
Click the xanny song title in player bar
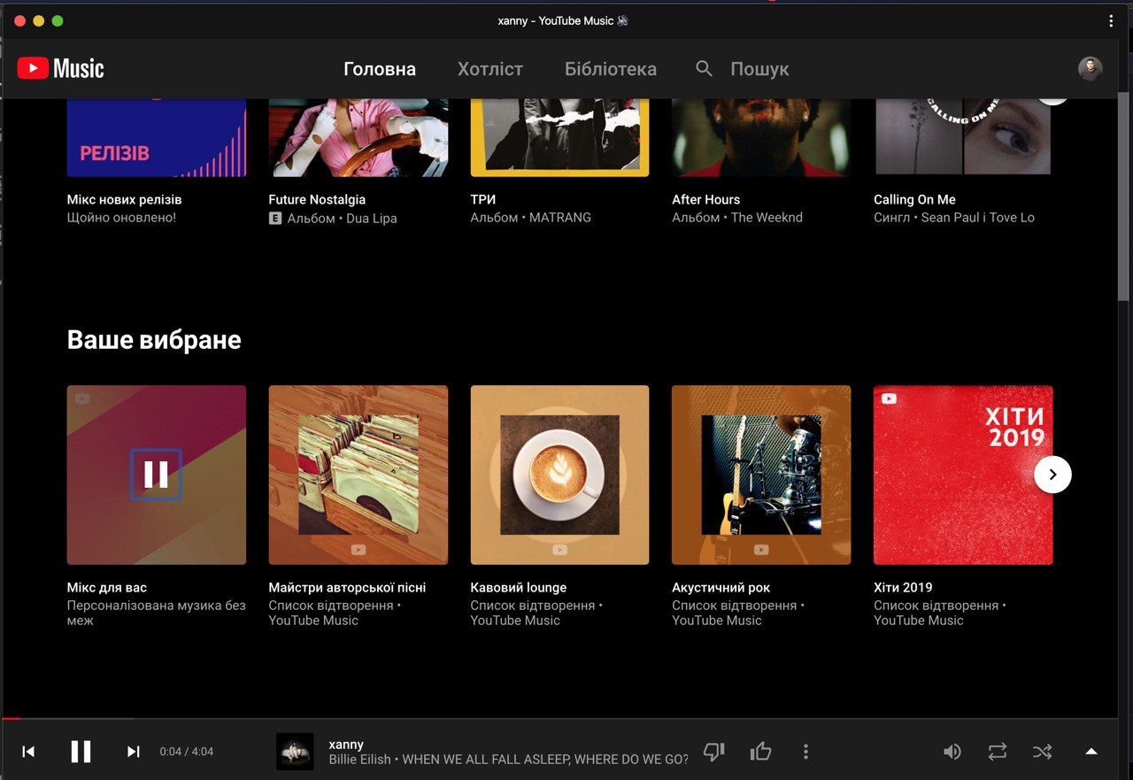346,745
